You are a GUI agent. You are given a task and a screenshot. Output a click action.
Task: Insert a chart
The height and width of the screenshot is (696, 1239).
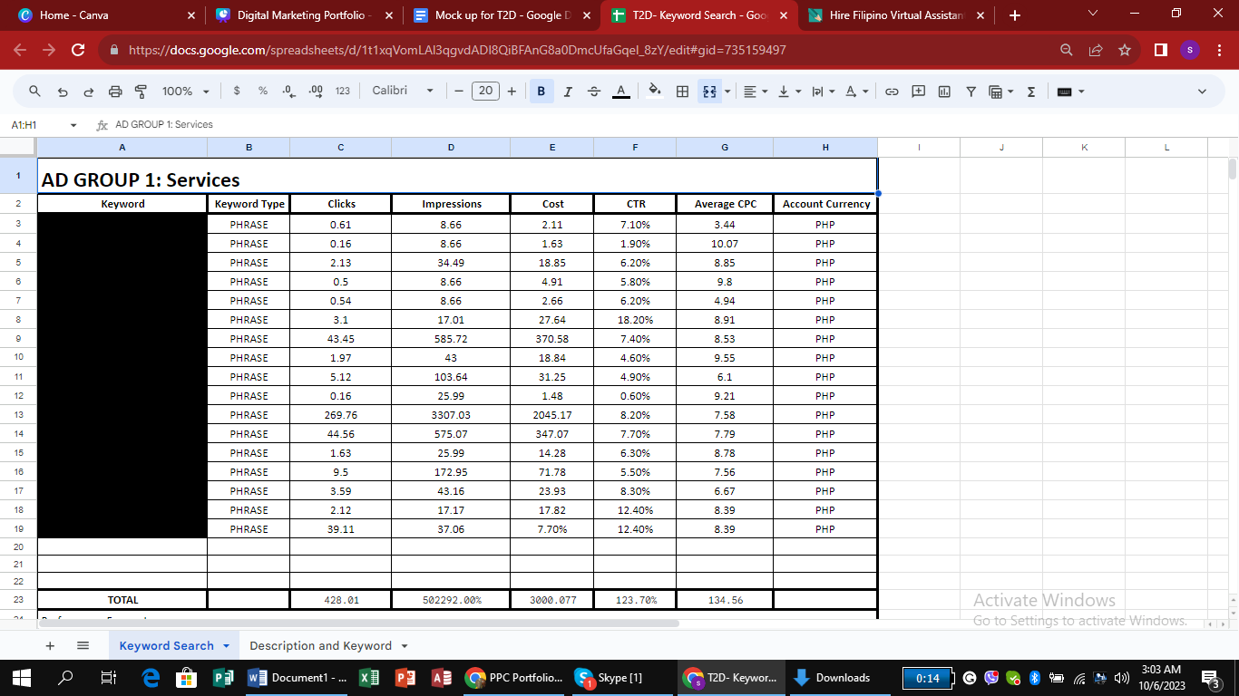pyautogui.click(x=944, y=92)
